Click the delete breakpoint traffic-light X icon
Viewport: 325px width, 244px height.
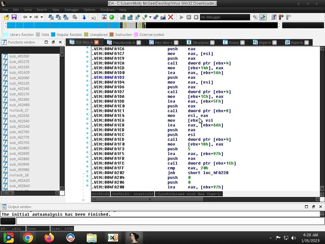tap(288, 17)
